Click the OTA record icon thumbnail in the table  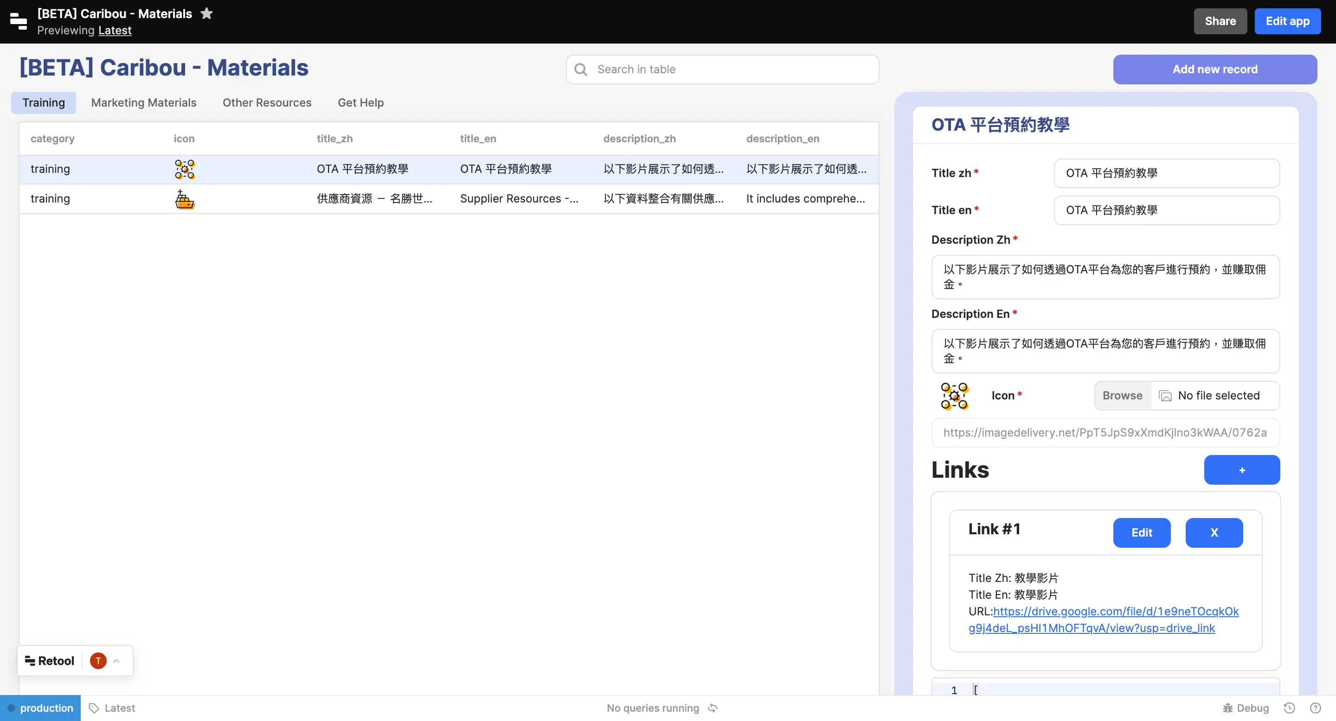pos(185,170)
